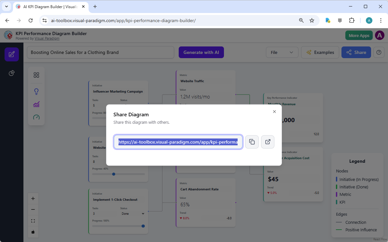The width and height of the screenshot is (388, 242).
Task: Switch to the AI KPI Diagram Builder tab
Action: coord(49,6)
